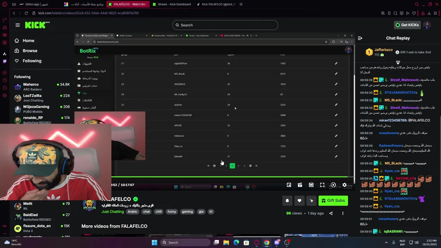
Task: Switch to l3bhm.app browser tab
Action: click(34, 4)
